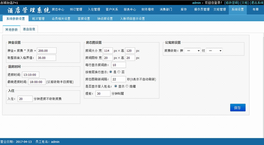
Task: Open the 消费部门 menu
Action: [166, 10]
